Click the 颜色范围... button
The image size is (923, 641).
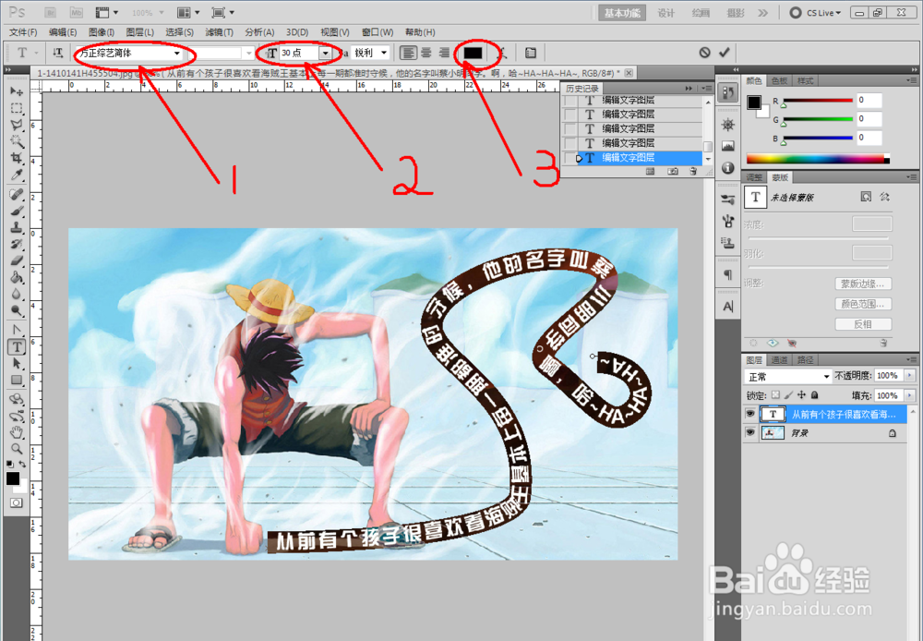click(863, 304)
